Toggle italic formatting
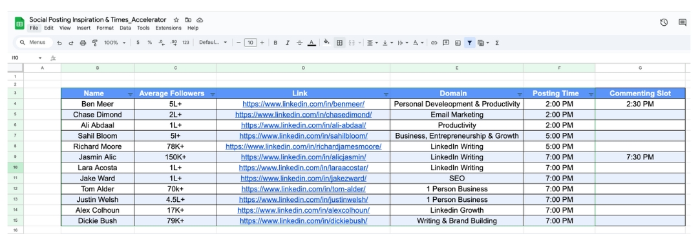 pos(288,43)
